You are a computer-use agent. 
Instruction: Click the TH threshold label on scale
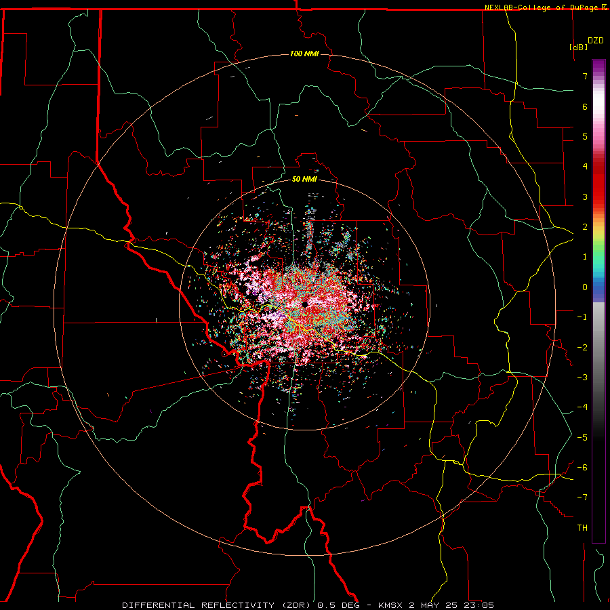tap(582, 527)
